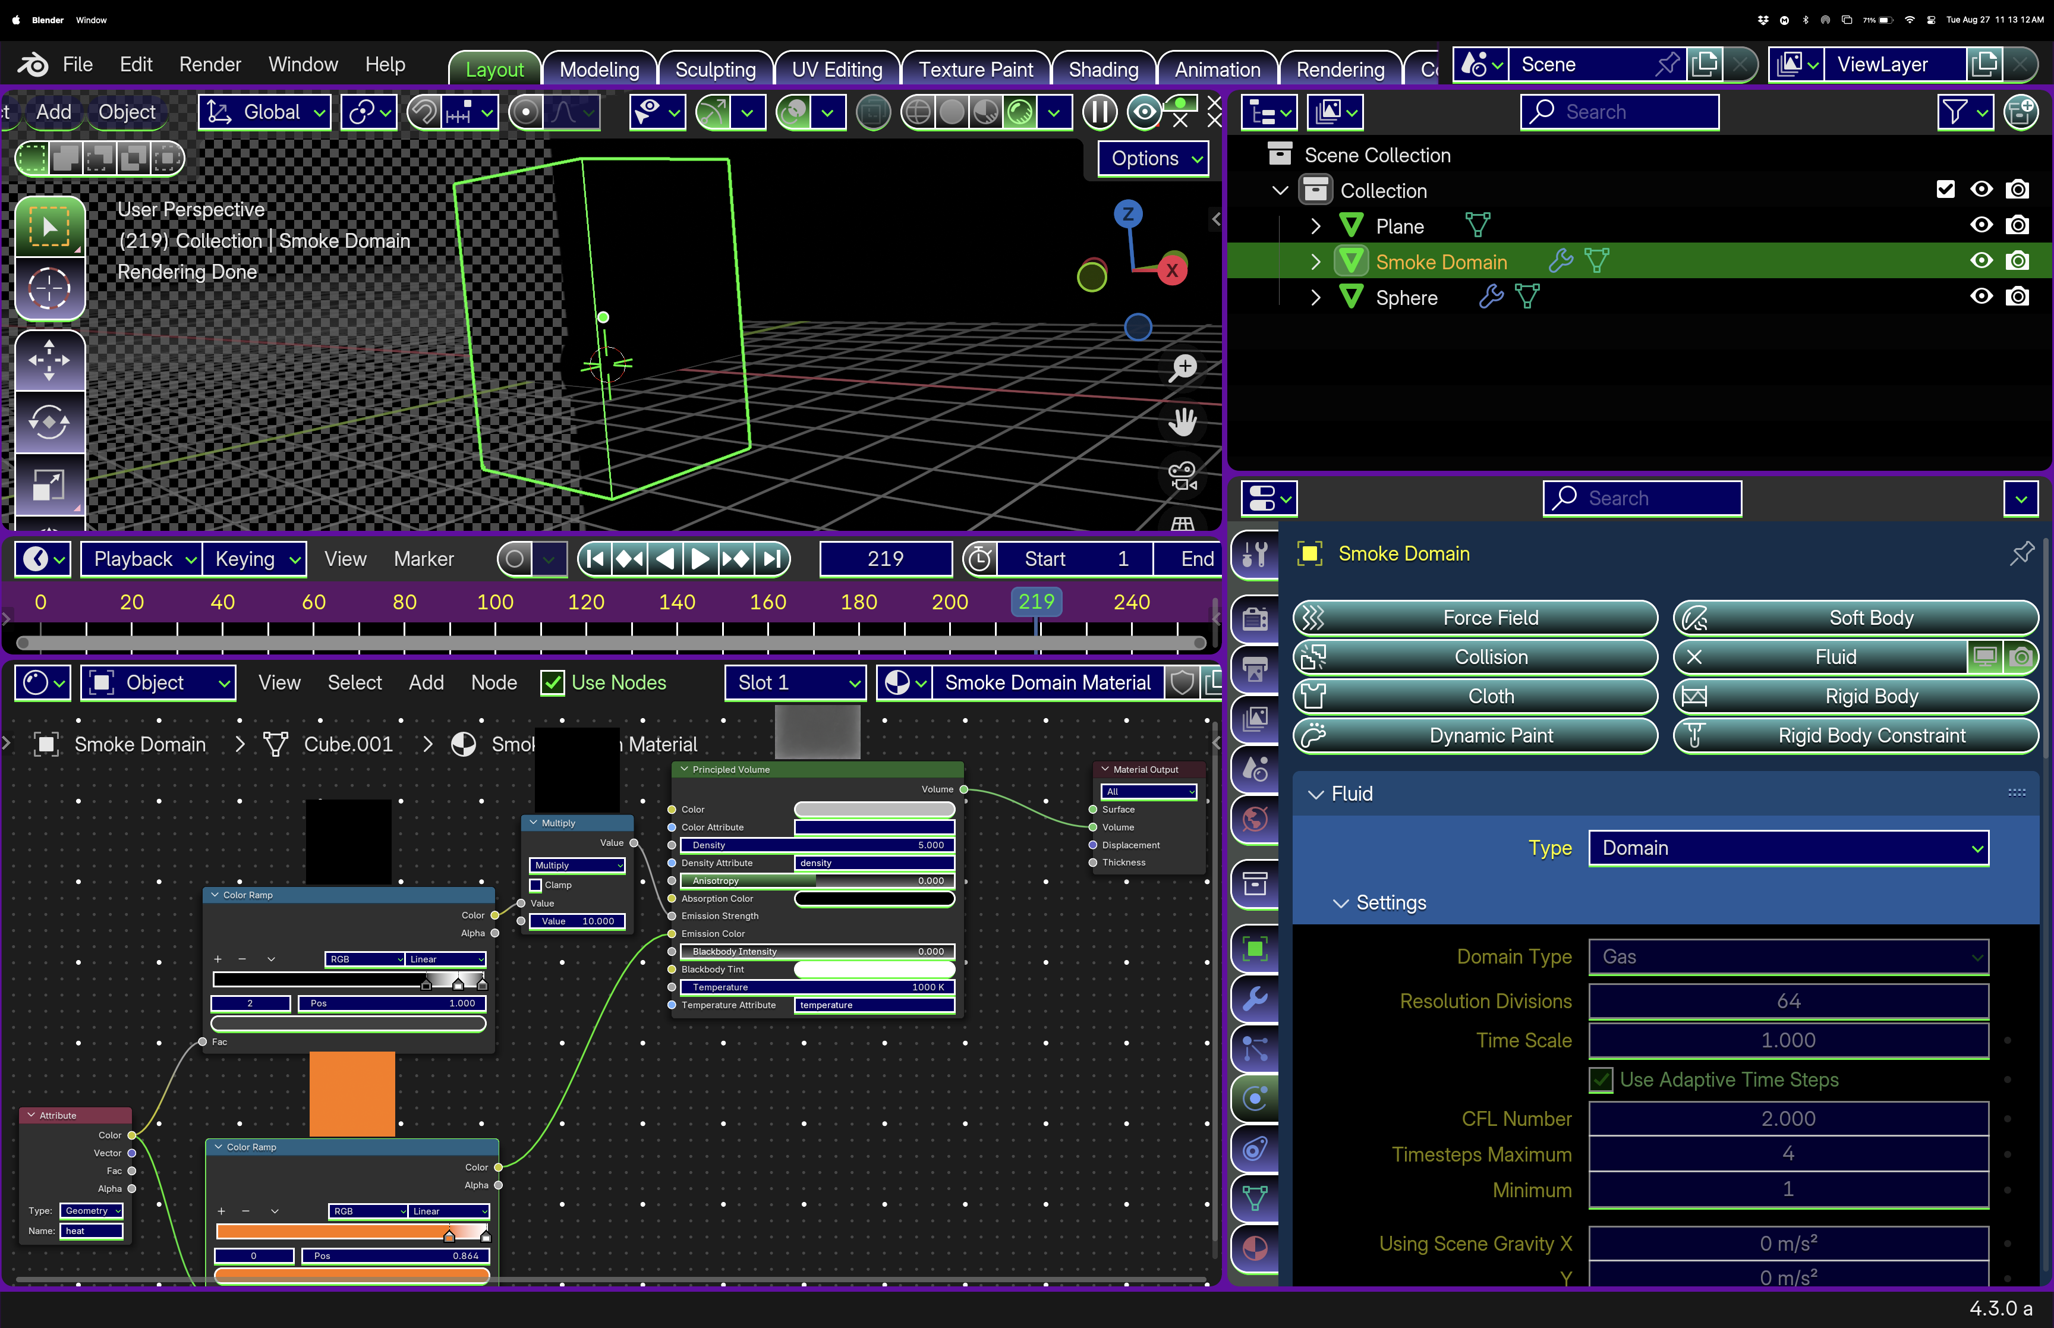This screenshot has width=2054, height=1328.
Task: Click Resolution Divisions field
Action: 1788,1002
